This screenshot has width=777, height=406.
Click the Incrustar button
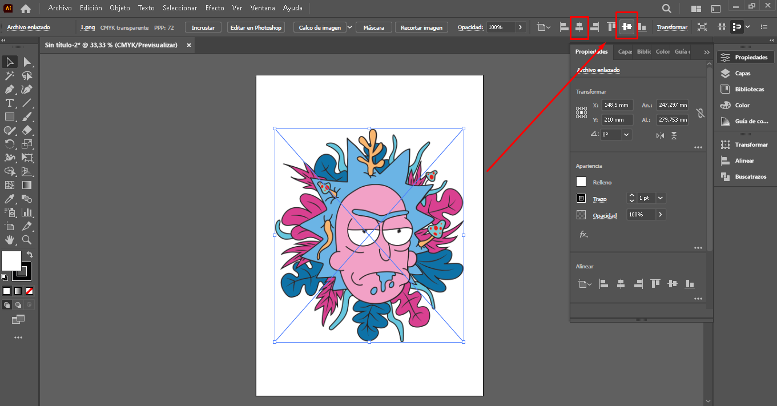click(x=203, y=27)
